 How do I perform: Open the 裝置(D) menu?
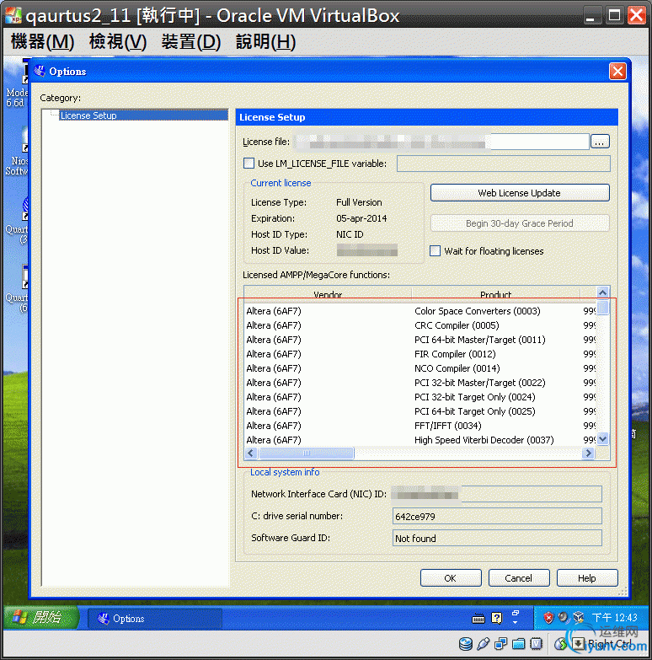[191, 41]
